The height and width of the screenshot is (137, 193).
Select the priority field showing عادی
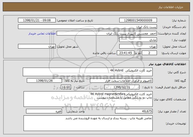[138, 40]
